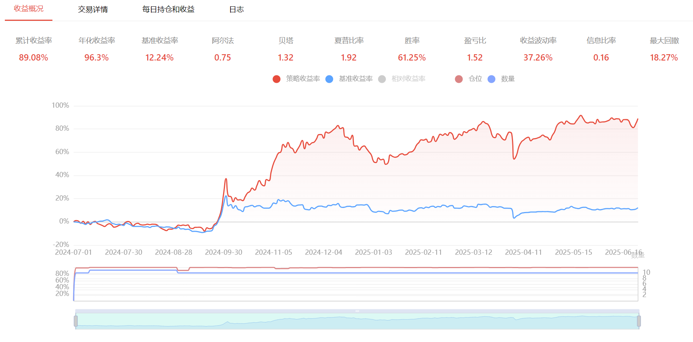Click the 胜率 value 61.25%
693x342 pixels.
tap(412, 58)
